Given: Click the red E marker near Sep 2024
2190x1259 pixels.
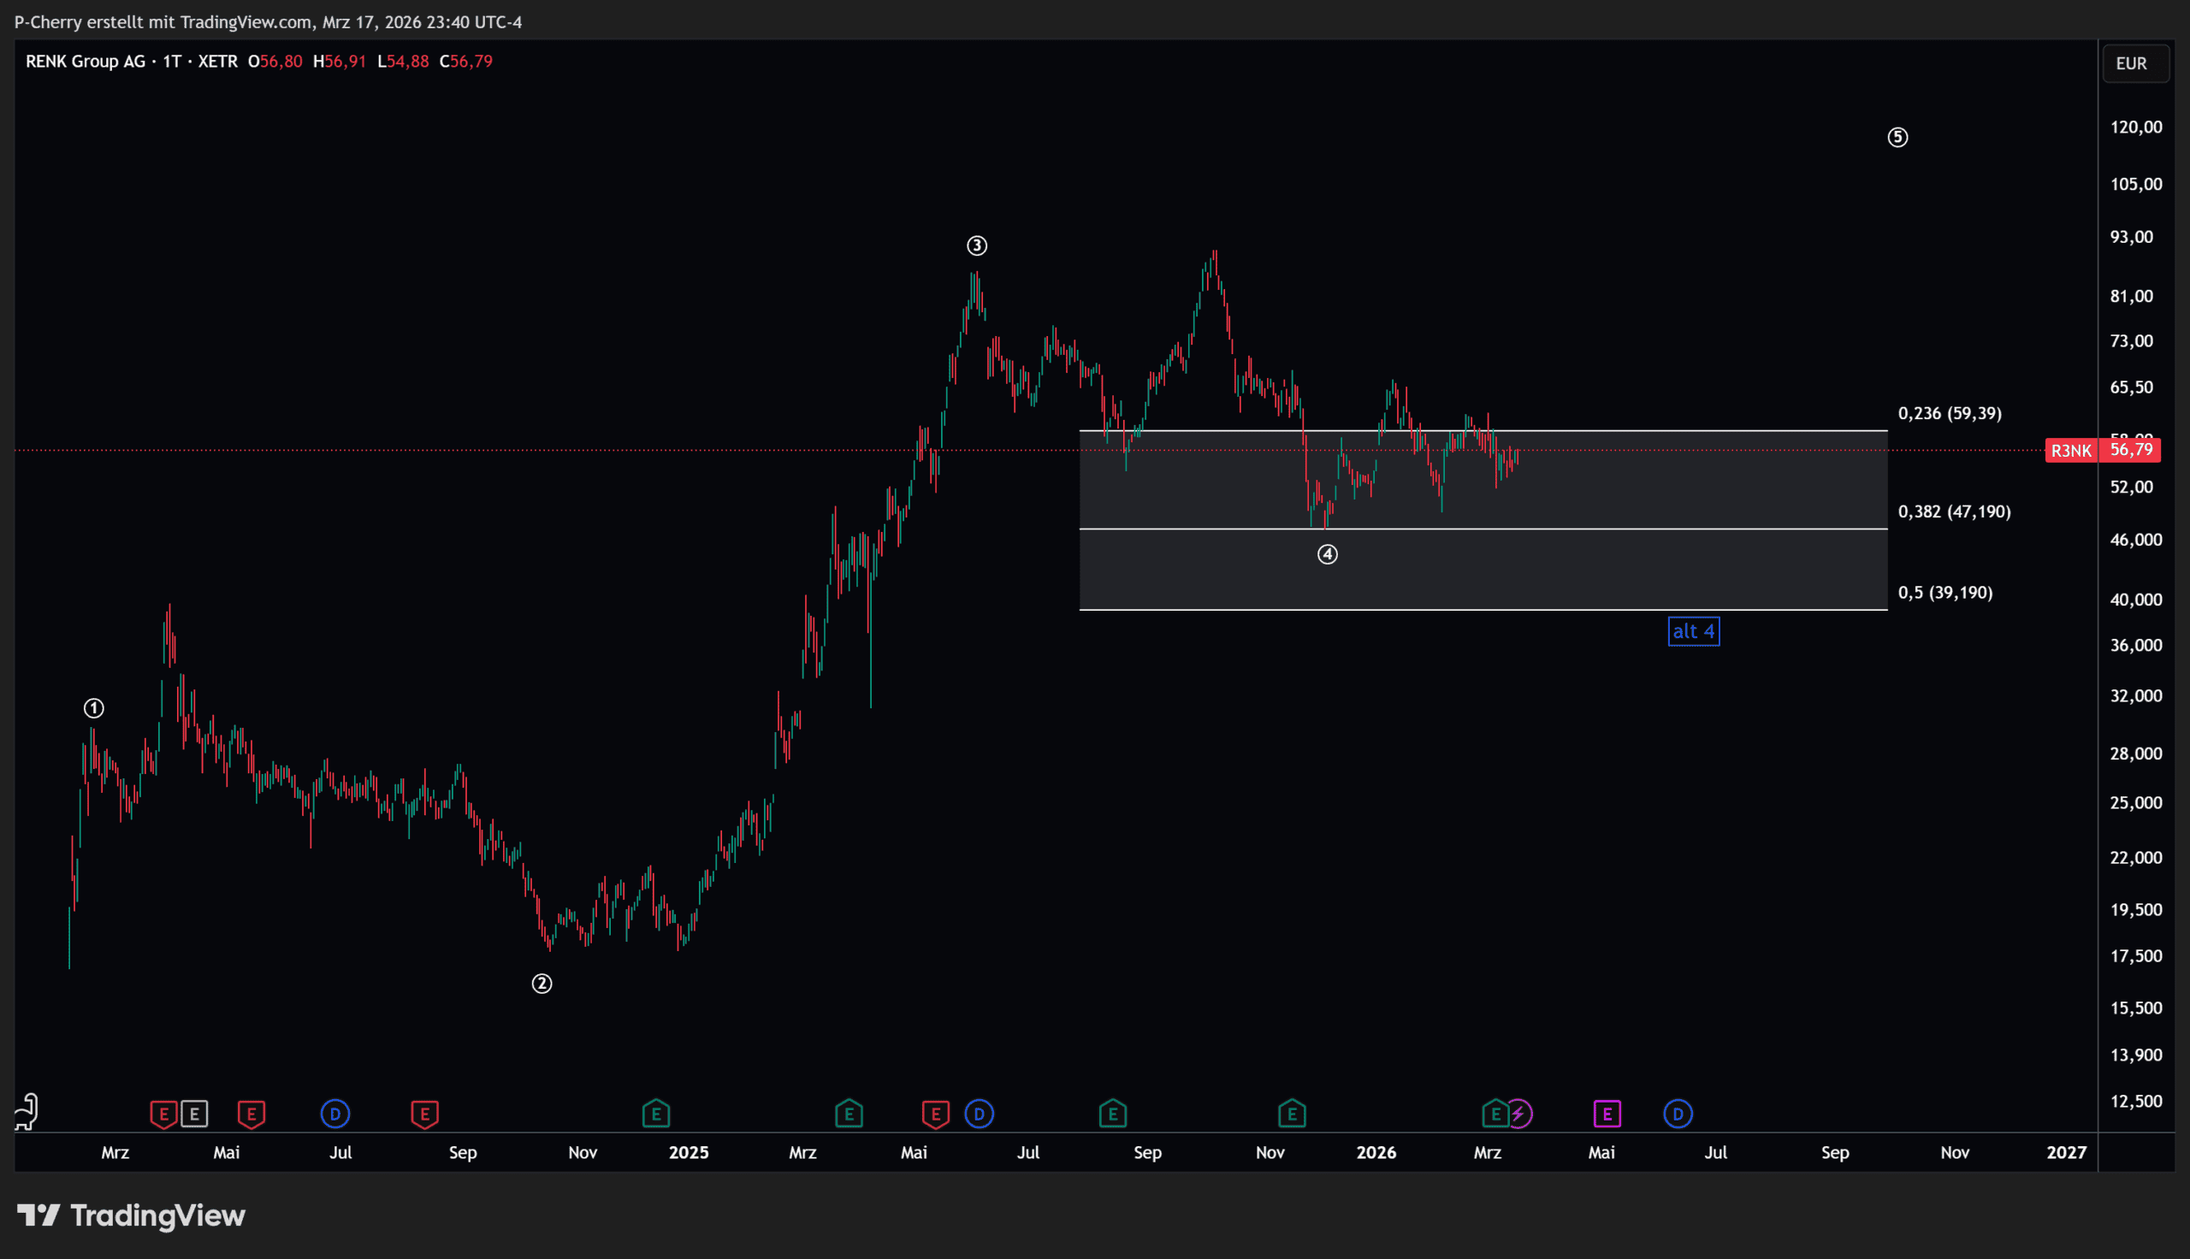Looking at the screenshot, I should point(424,1114).
